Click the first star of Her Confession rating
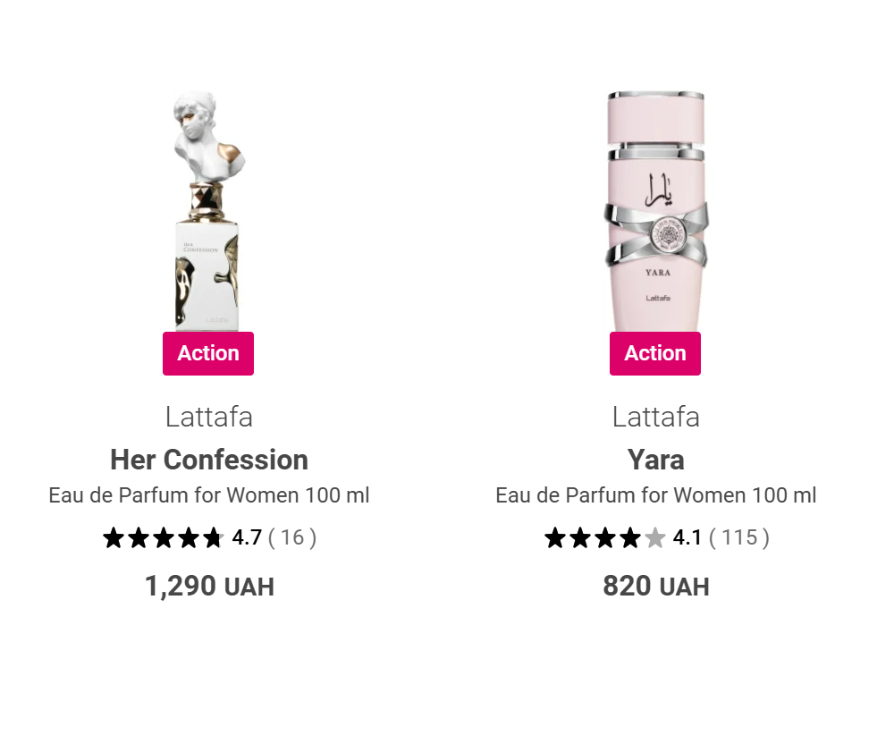 113,537
